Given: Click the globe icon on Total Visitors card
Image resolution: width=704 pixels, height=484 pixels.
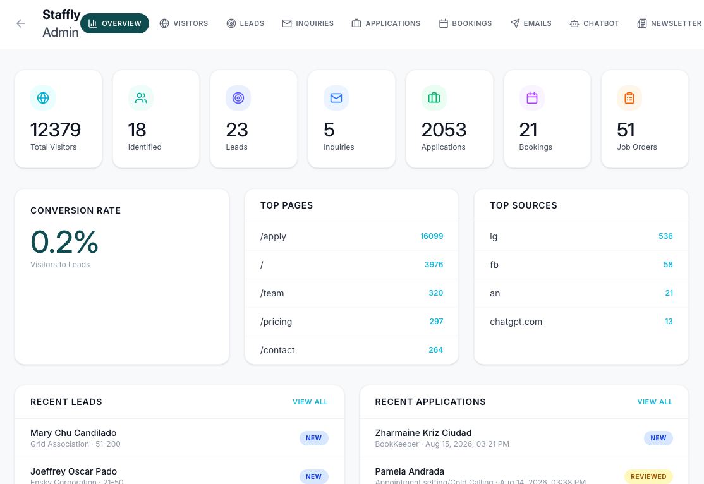Looking at the screenshot, I should click(x=43, y=98).
